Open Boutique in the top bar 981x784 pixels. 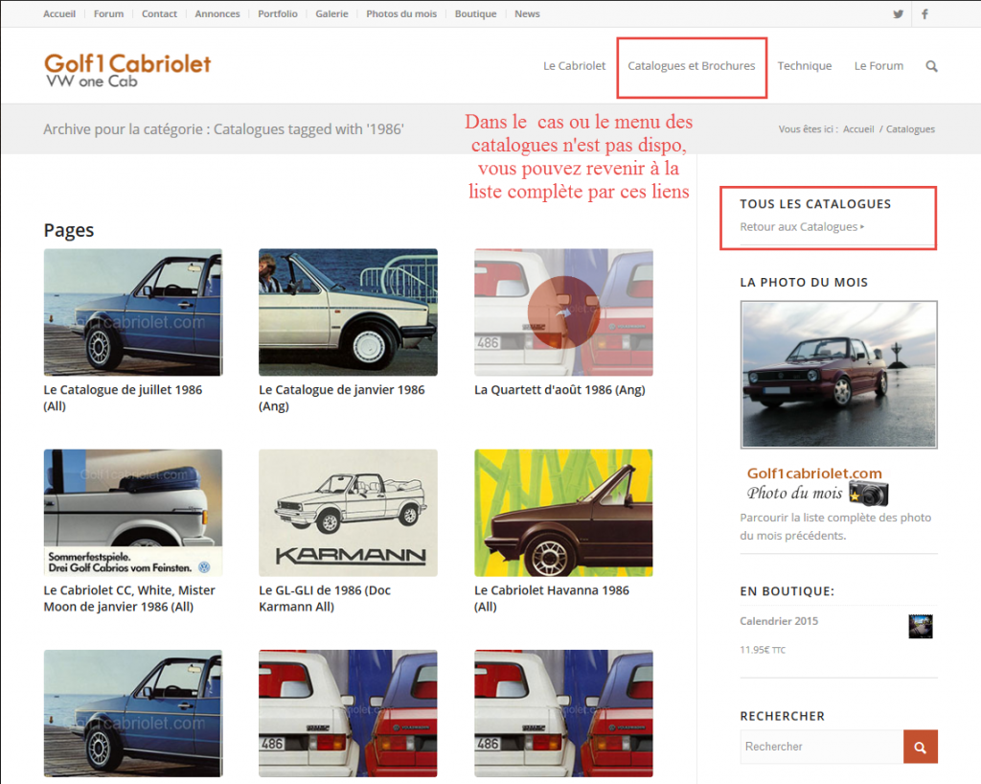pos(475,13)
